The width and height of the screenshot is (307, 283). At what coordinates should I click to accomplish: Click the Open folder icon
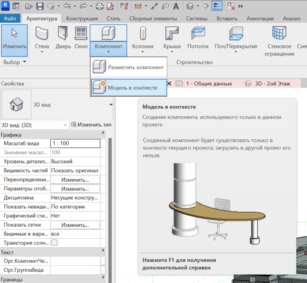point(29,6)
